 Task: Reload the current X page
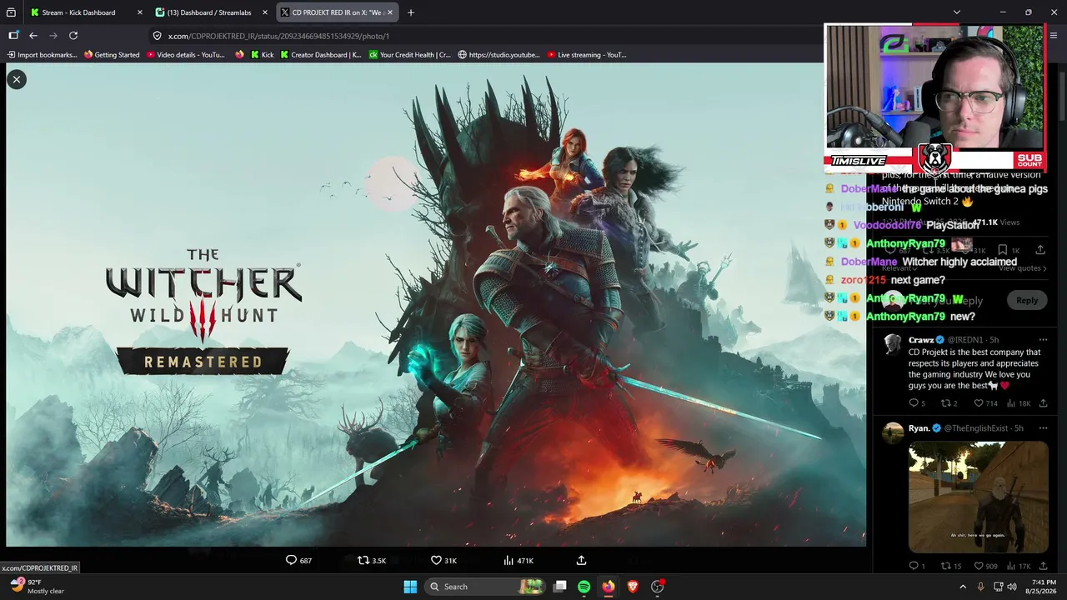pos(73,36)
